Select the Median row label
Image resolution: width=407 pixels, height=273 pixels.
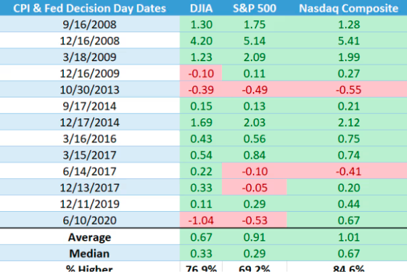point(89,253)
